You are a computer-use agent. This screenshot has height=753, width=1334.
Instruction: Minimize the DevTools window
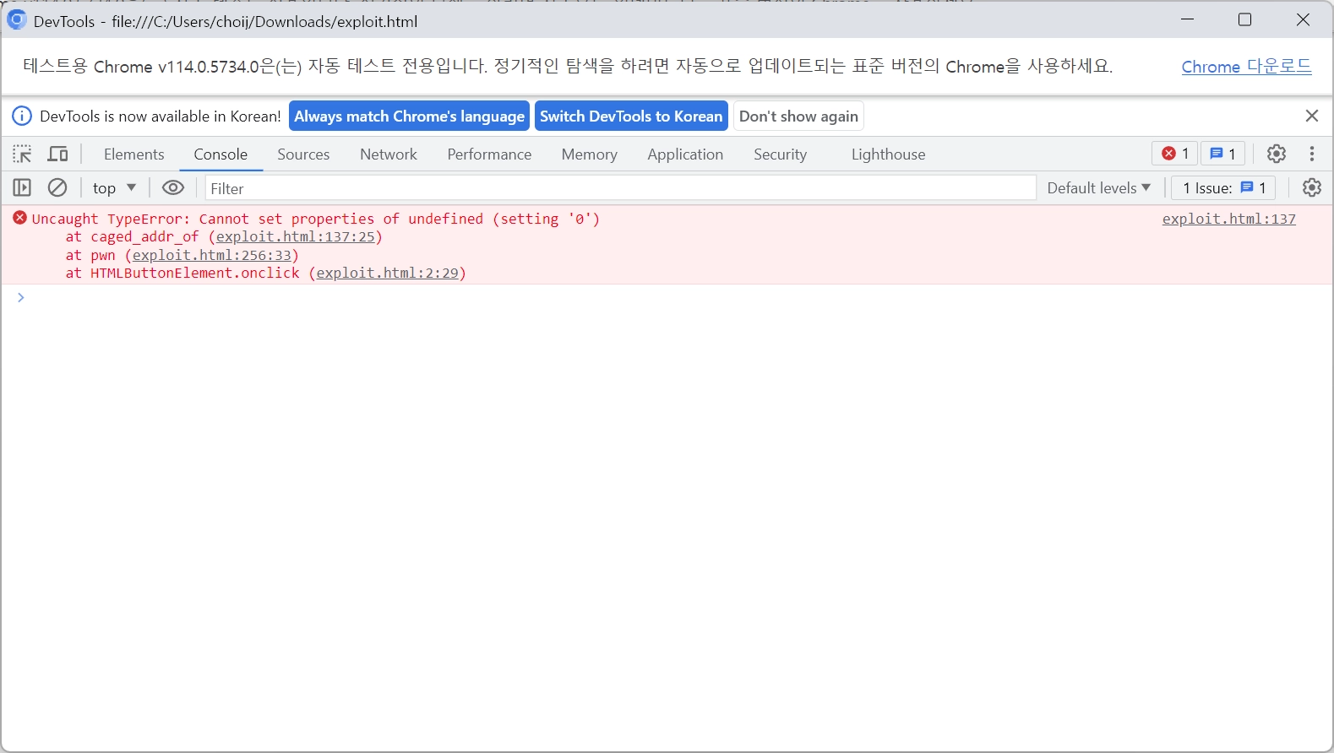(1187, 19)
